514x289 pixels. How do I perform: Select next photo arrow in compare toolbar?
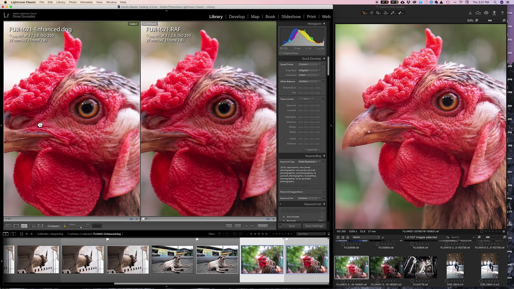pyautogui.click(x=252, y=226)
